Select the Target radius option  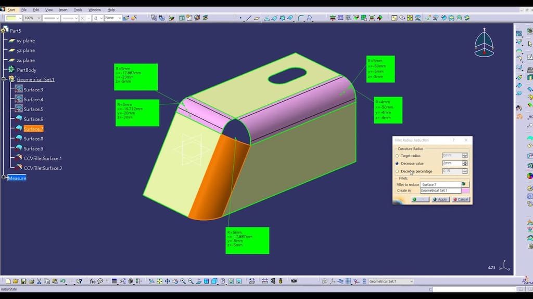[398, 156]
